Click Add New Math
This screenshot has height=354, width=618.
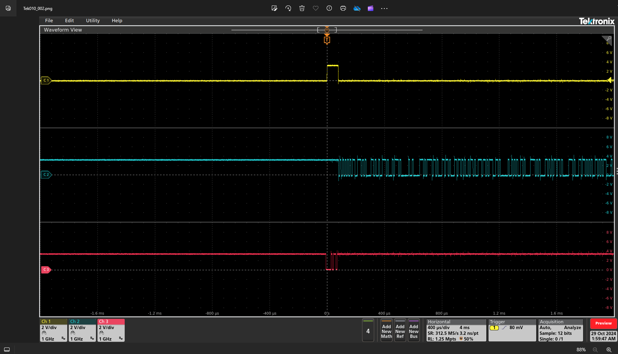(386, 330)
